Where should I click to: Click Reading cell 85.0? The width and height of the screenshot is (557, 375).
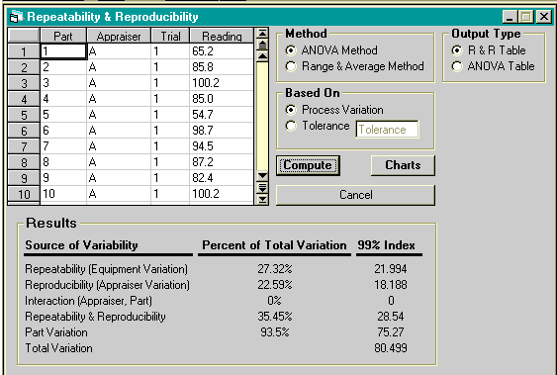click(x=222, y=99)
